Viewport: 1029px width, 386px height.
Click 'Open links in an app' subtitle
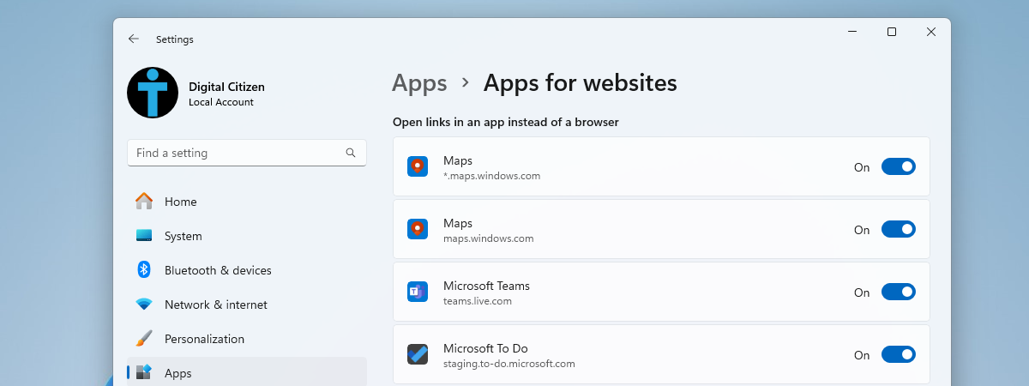pos(506,122)
